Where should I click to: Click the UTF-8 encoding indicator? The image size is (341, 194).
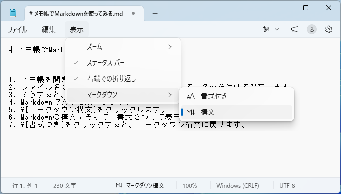pyautogui.click(x=287, y=186)
